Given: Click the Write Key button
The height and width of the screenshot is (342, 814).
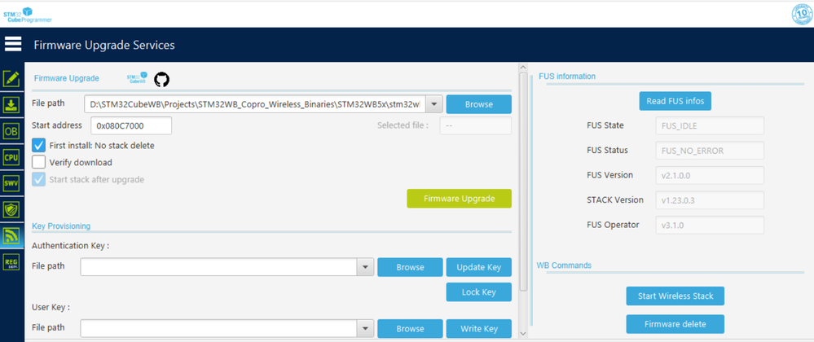Looking at the screenshot, I should [478, 328].
